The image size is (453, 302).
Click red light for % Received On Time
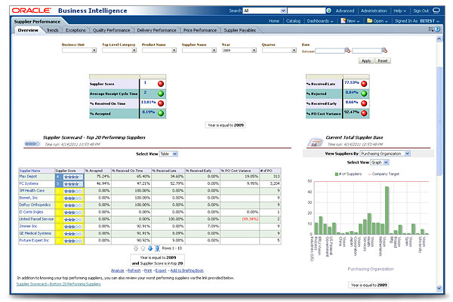coord(161,103)
